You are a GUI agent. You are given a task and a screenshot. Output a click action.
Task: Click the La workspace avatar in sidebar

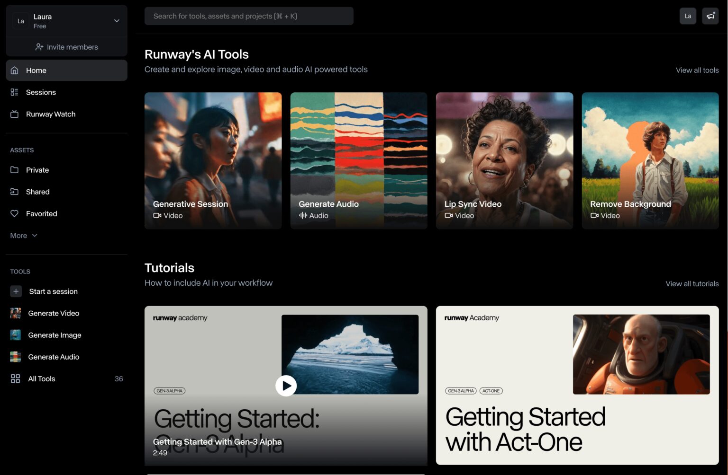click(x=21, y=21)
